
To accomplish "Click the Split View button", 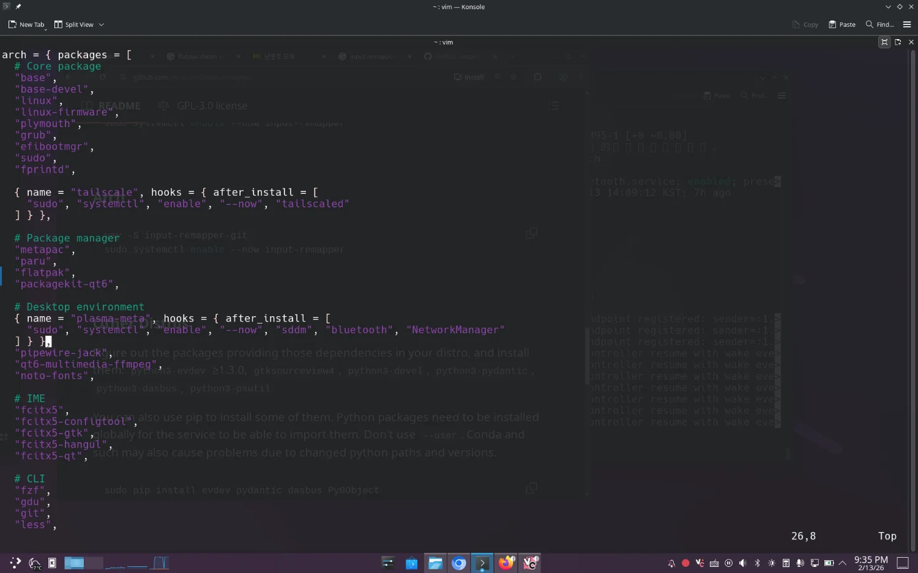I will coord(74,24).
